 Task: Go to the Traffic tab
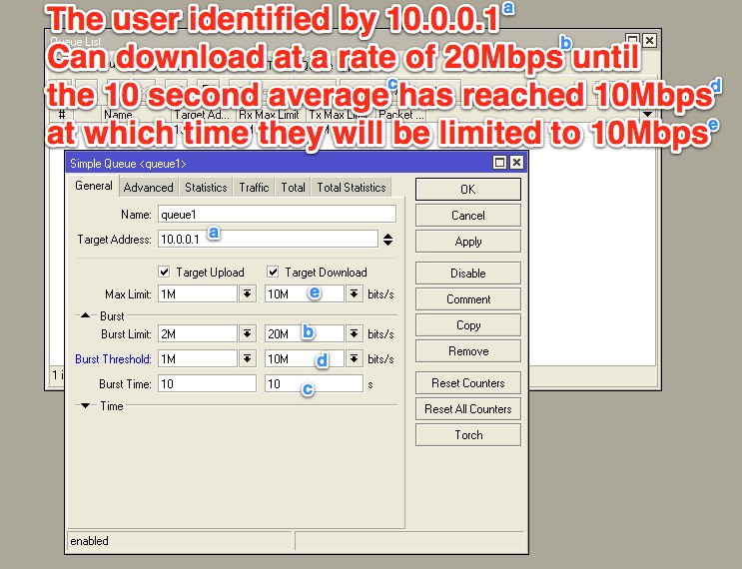(x=254, y=187)
